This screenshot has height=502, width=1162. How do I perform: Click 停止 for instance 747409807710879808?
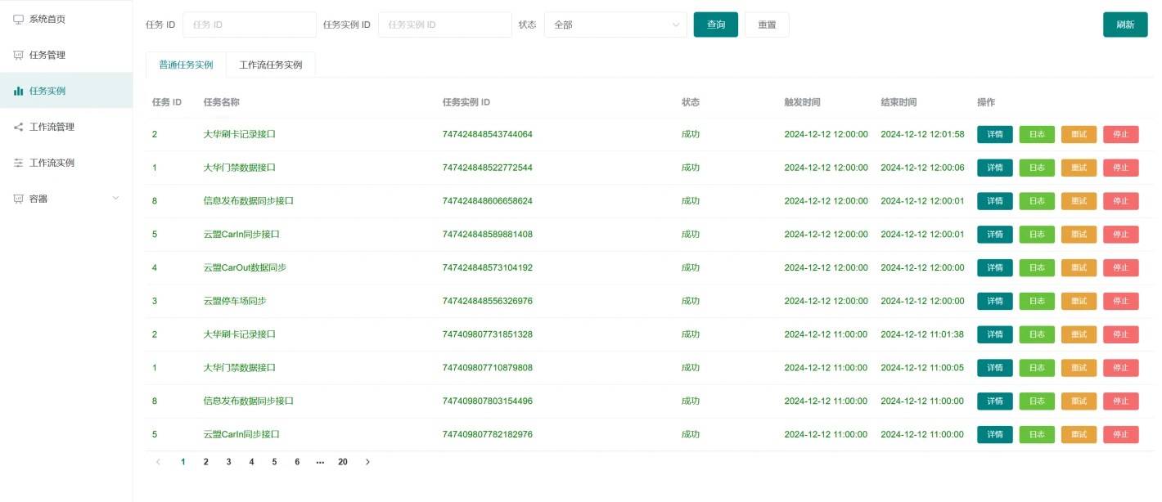[1121, 368]
